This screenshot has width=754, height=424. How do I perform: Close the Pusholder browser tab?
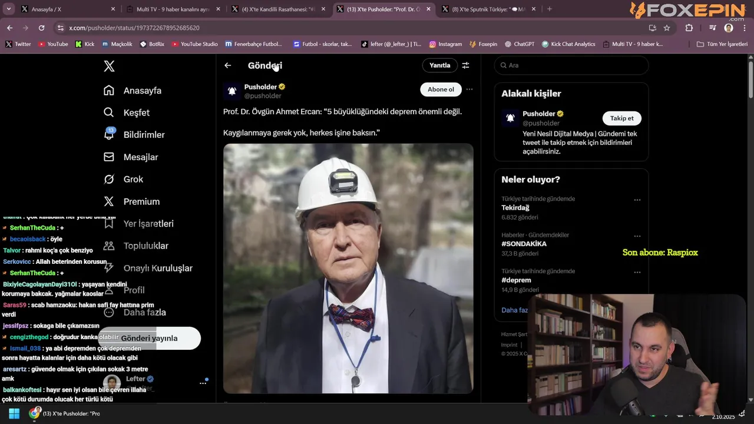tap(428, 9)
